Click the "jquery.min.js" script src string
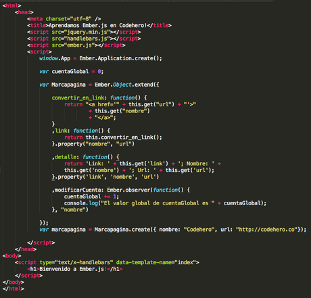This screenshot has height=298, width=311. 89,32
